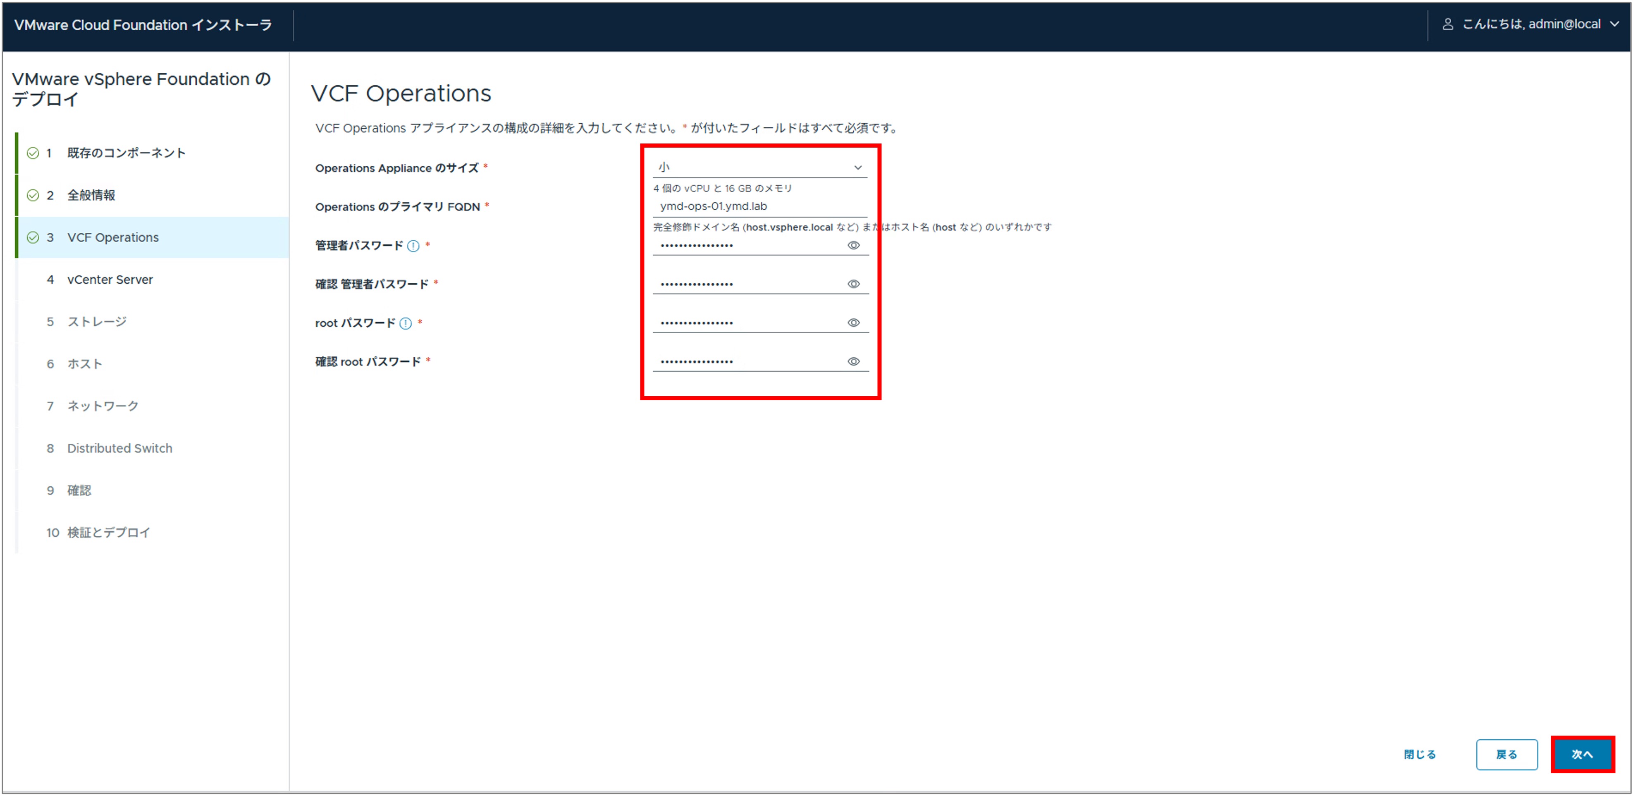
Task: Click the VMware Cloud Foundation インストーラ title
Action: coord(143,25)
